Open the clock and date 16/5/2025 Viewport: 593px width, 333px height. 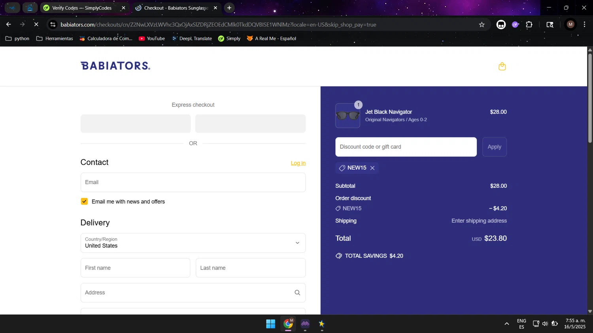[575, 324]
